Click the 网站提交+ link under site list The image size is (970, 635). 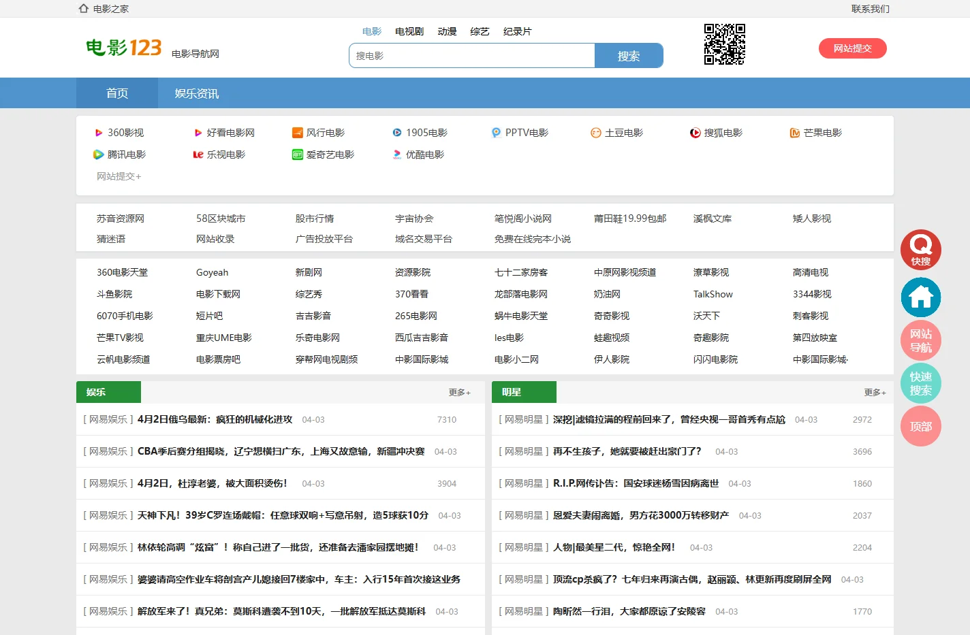[119, 176]
